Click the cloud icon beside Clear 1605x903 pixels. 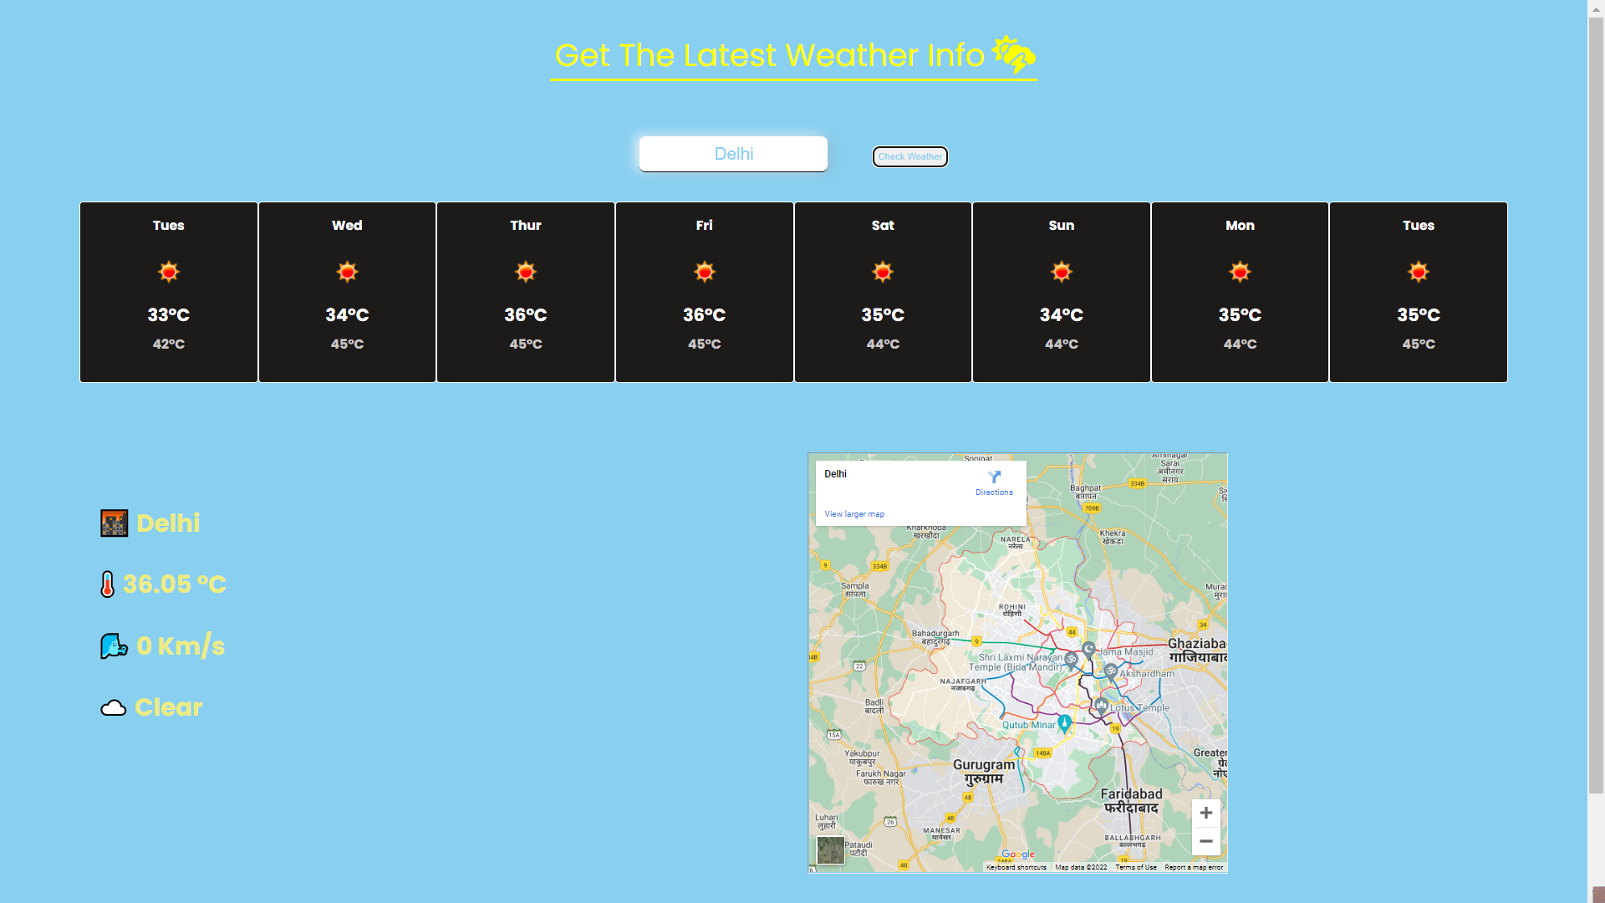[114, 707]
